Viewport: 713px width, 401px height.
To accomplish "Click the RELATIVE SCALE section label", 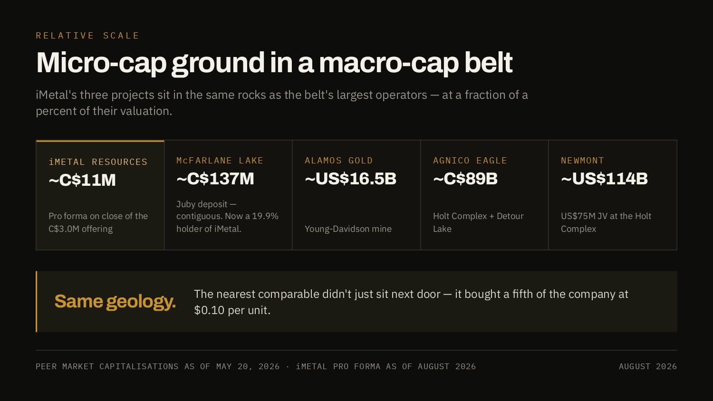I will tap(87, 36).
